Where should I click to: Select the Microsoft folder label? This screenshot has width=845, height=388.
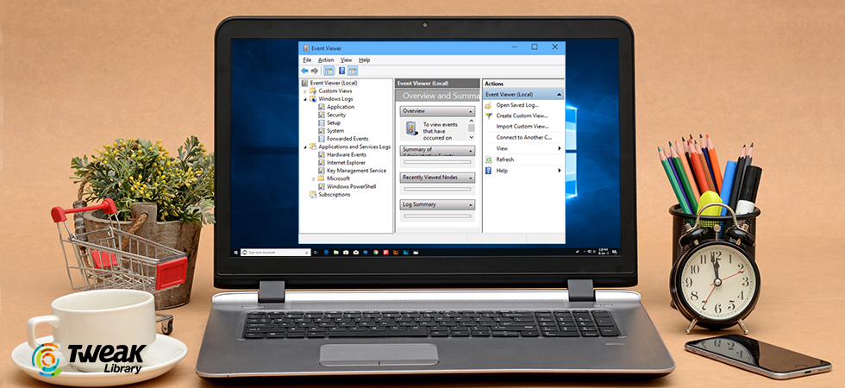point(338,178)
